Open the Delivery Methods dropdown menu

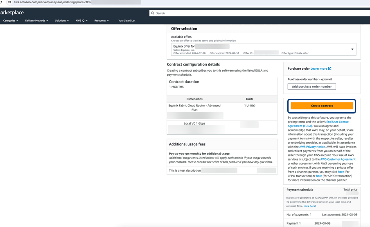(36, 20)
